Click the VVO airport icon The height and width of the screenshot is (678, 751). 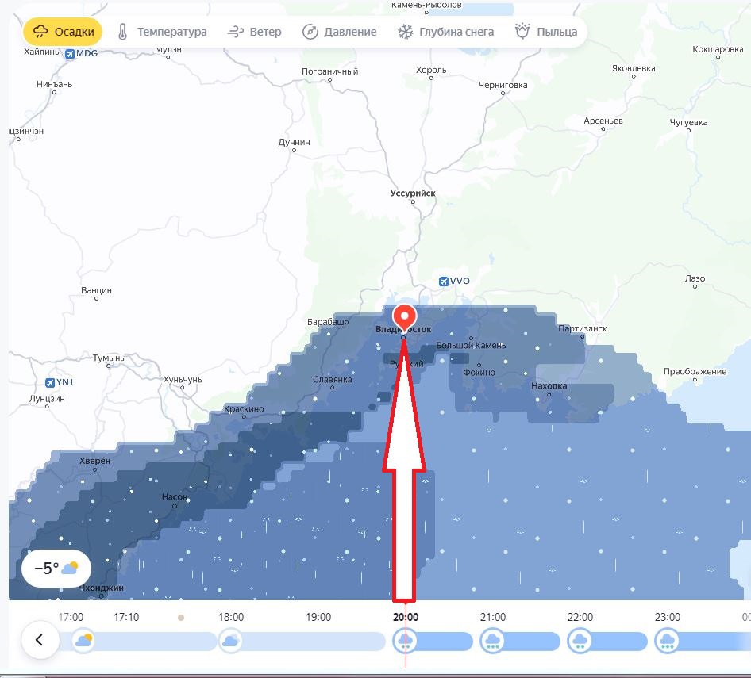click(444, 282)
